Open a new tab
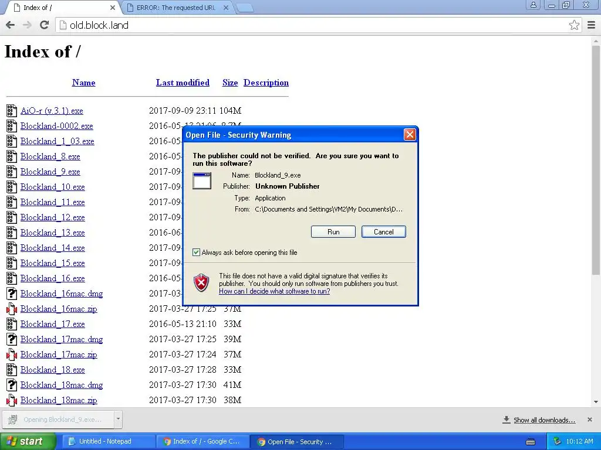This screenshot has width=601, height=450. [x=244, y=8]
